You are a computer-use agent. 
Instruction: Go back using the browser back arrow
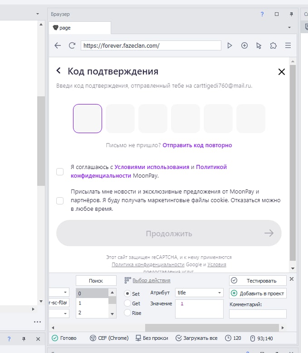tap(58, 46)
